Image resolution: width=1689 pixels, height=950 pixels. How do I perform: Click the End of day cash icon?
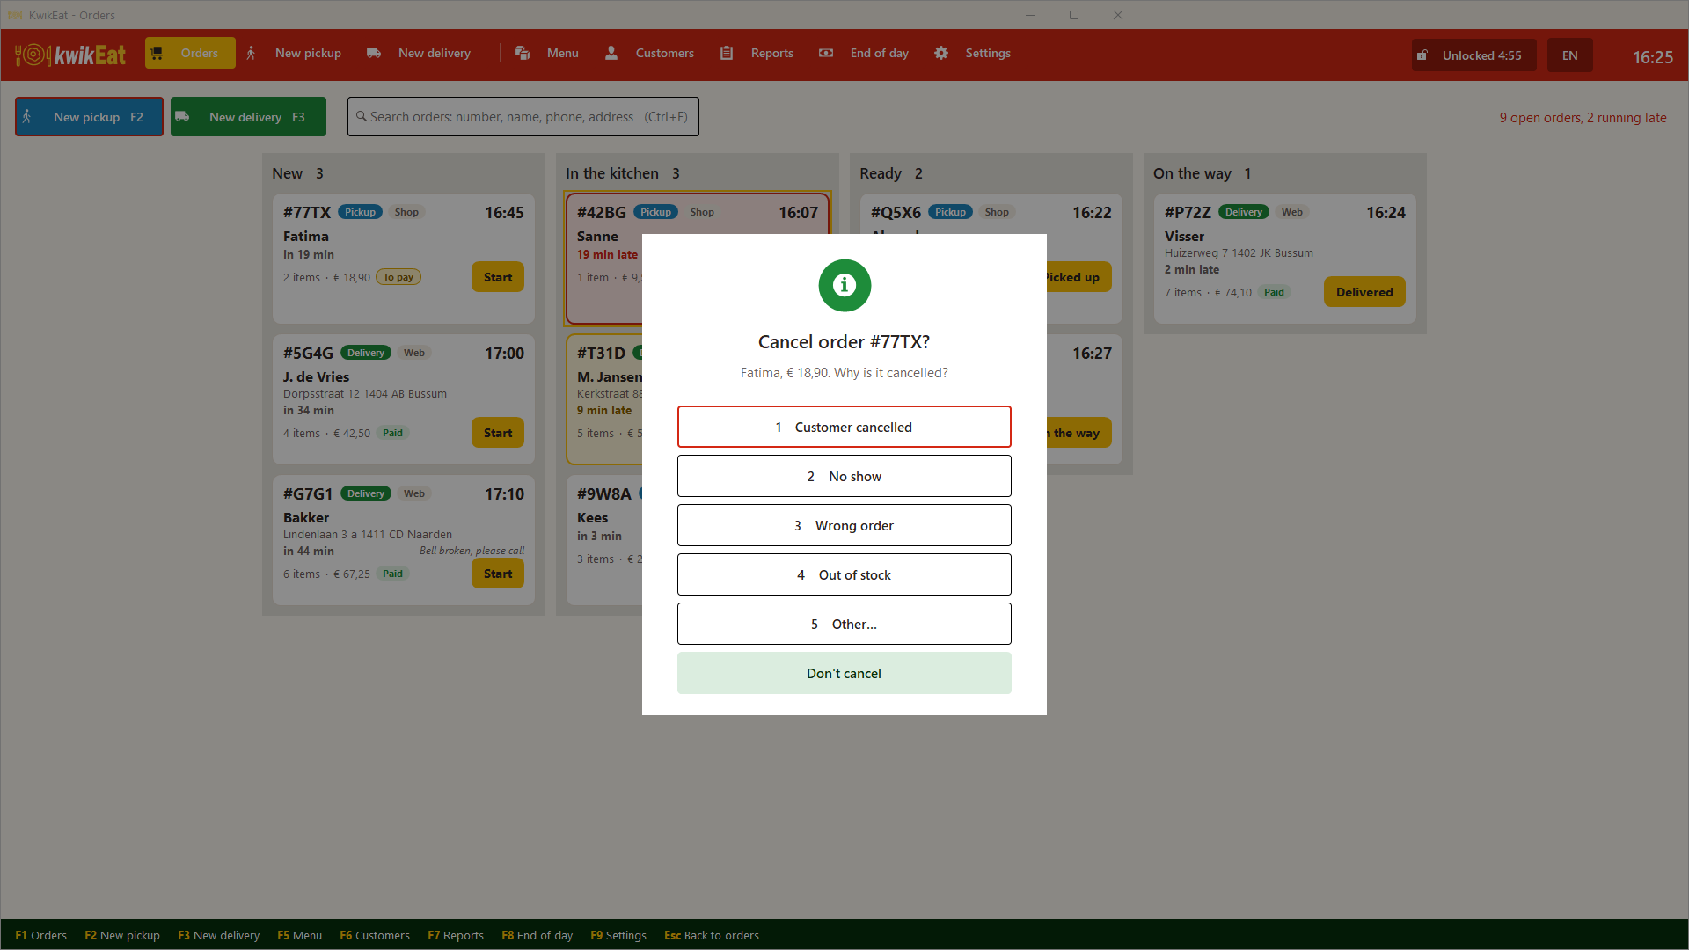pyautogui.click(x=826, y=53)
